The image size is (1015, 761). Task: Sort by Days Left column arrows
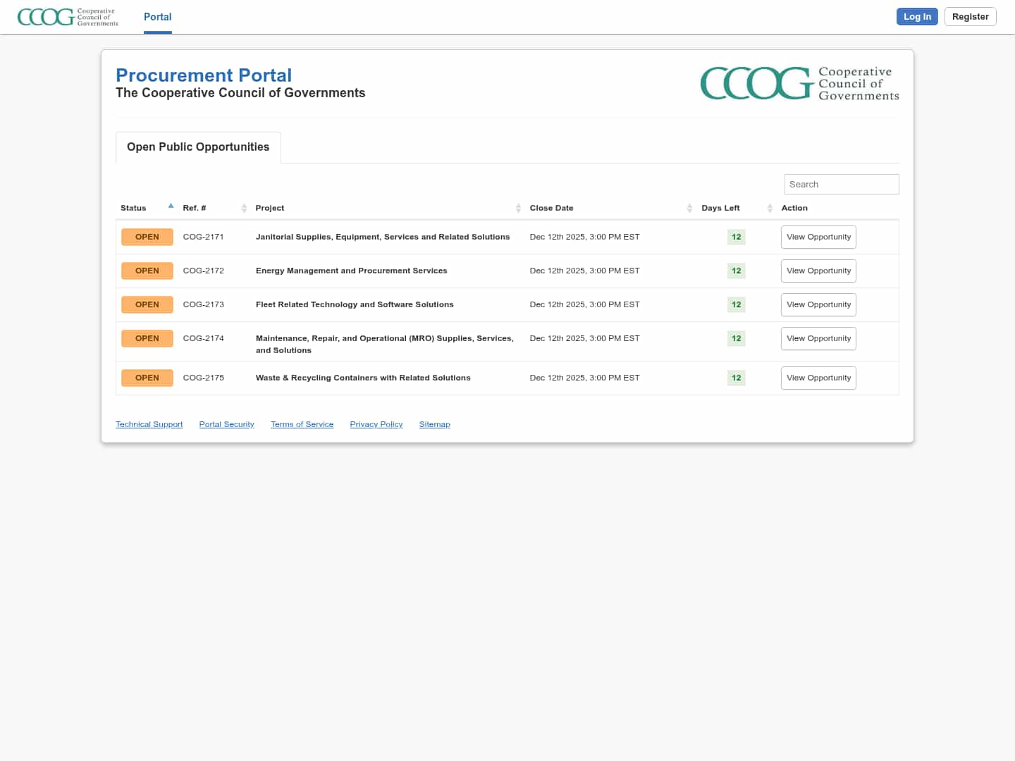[x=770, y=208]
